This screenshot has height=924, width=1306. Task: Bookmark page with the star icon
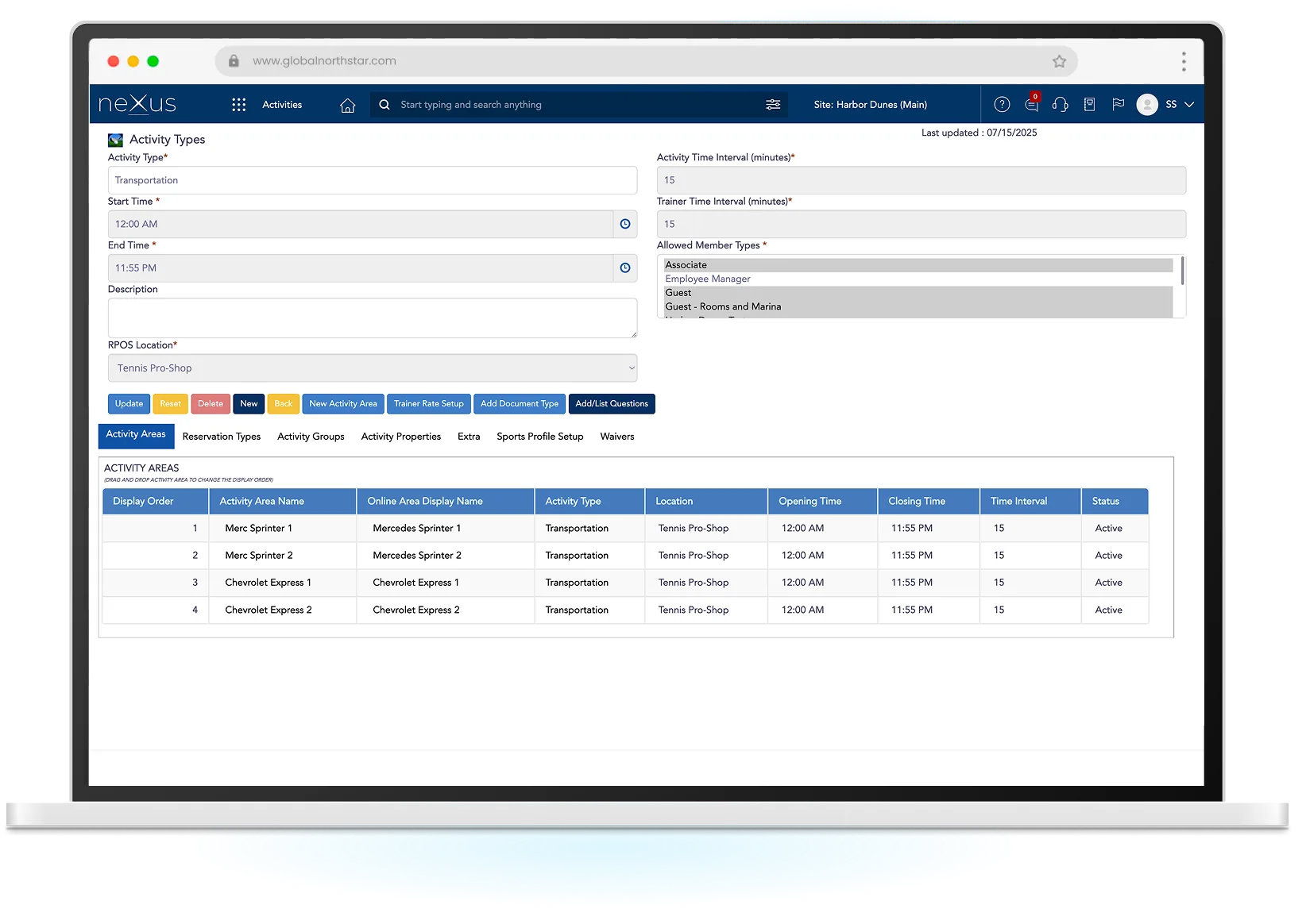(x=1059, y=61)
